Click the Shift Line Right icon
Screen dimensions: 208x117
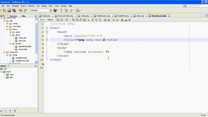(x=109, y=20)
